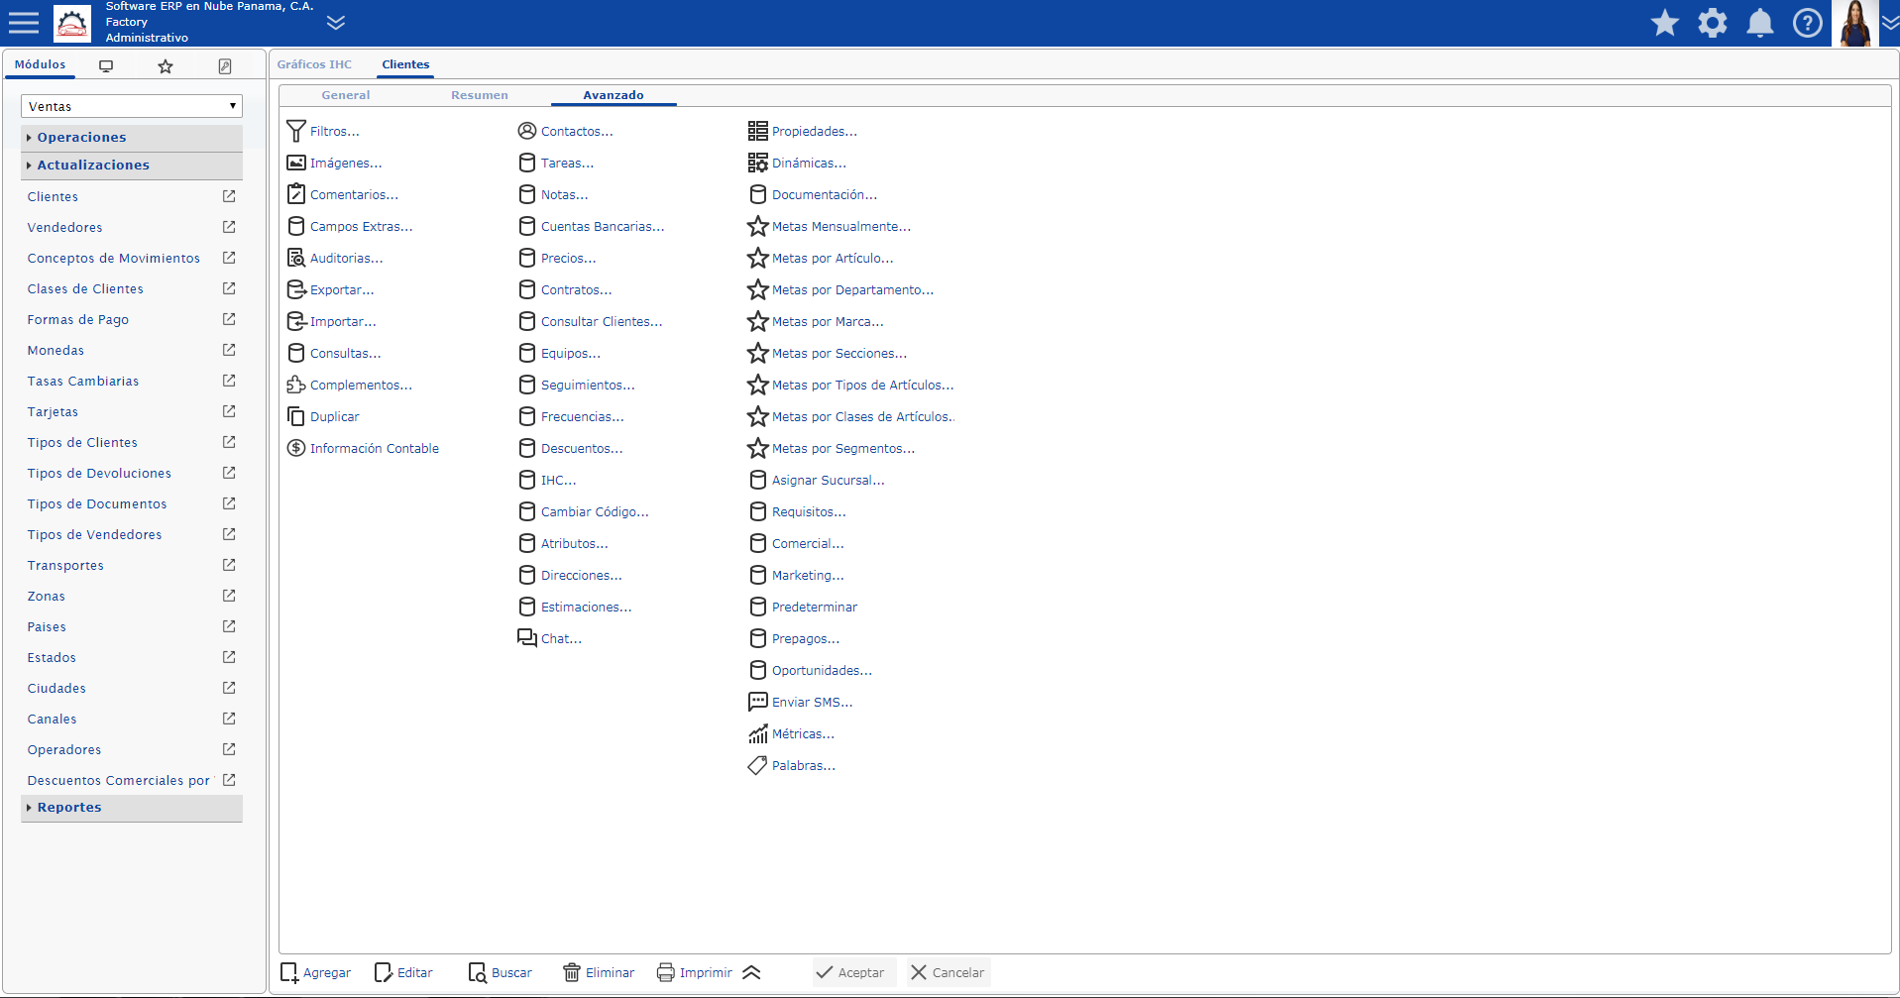Switch to General subtab
1900x998 pixels.
pos(346,95)
